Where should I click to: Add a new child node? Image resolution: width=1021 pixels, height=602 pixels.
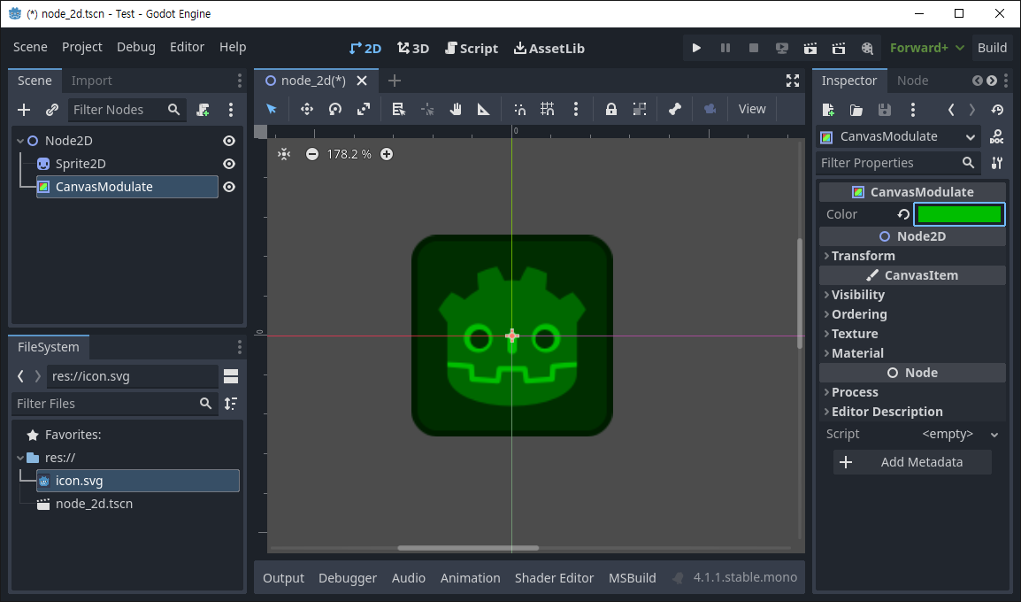click(x=24, y=110)
